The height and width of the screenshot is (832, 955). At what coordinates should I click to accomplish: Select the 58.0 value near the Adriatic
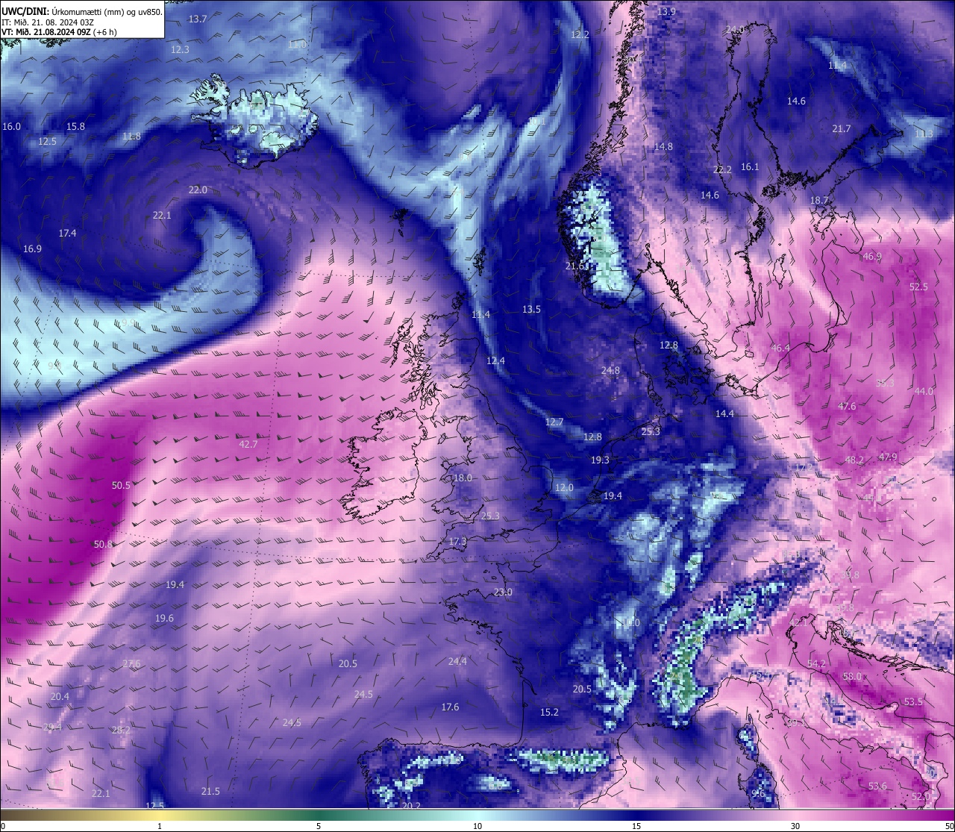tap(851, 676)
